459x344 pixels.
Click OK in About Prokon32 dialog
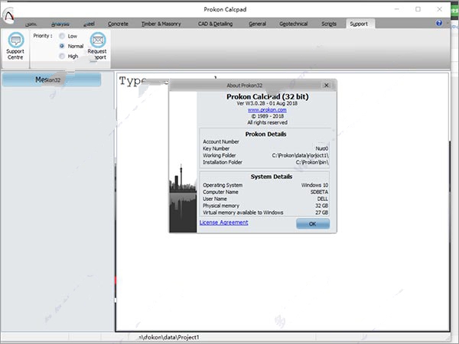[x=313, y=224]
